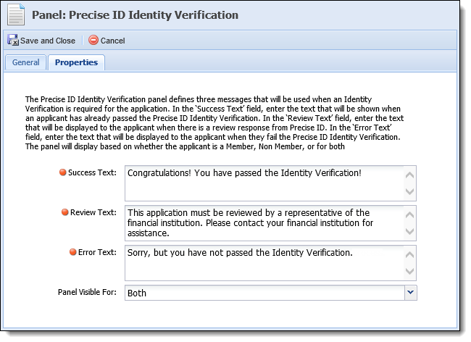Click the description paragraph about Precise ID panel

[x=214, y=122]
